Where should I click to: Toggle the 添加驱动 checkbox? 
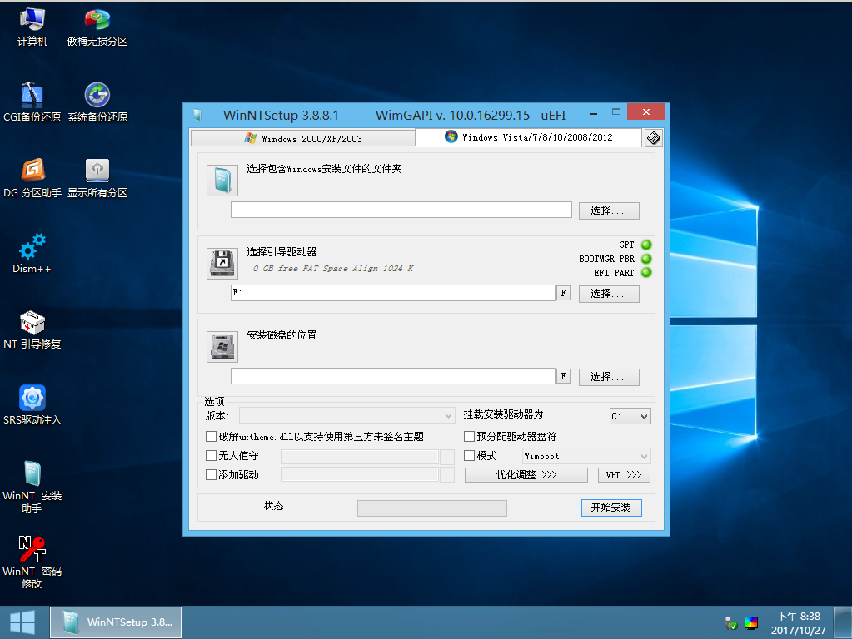point(212,474)
